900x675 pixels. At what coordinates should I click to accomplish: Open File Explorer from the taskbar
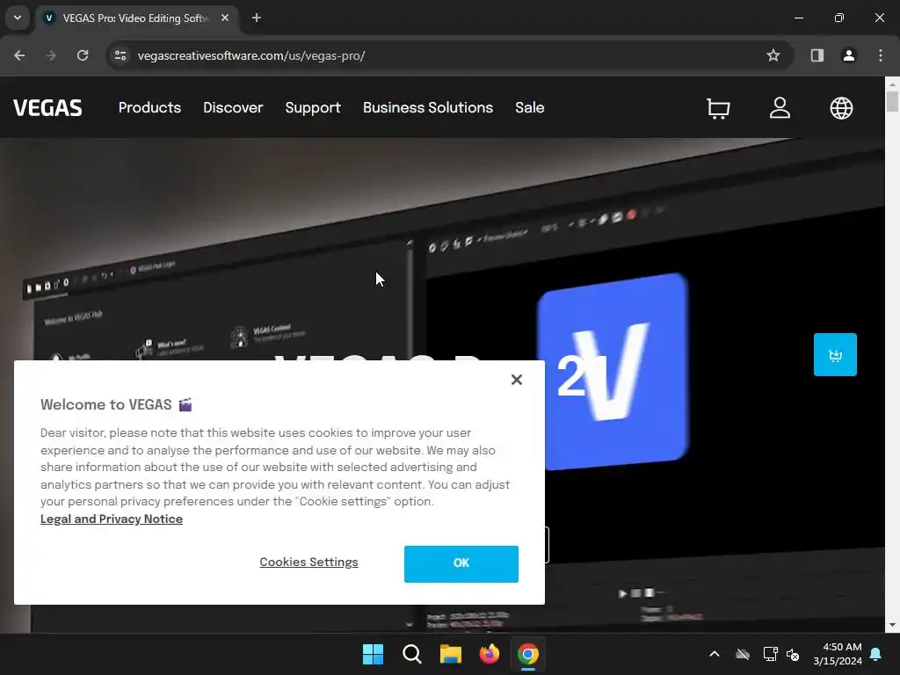point(451,654)
